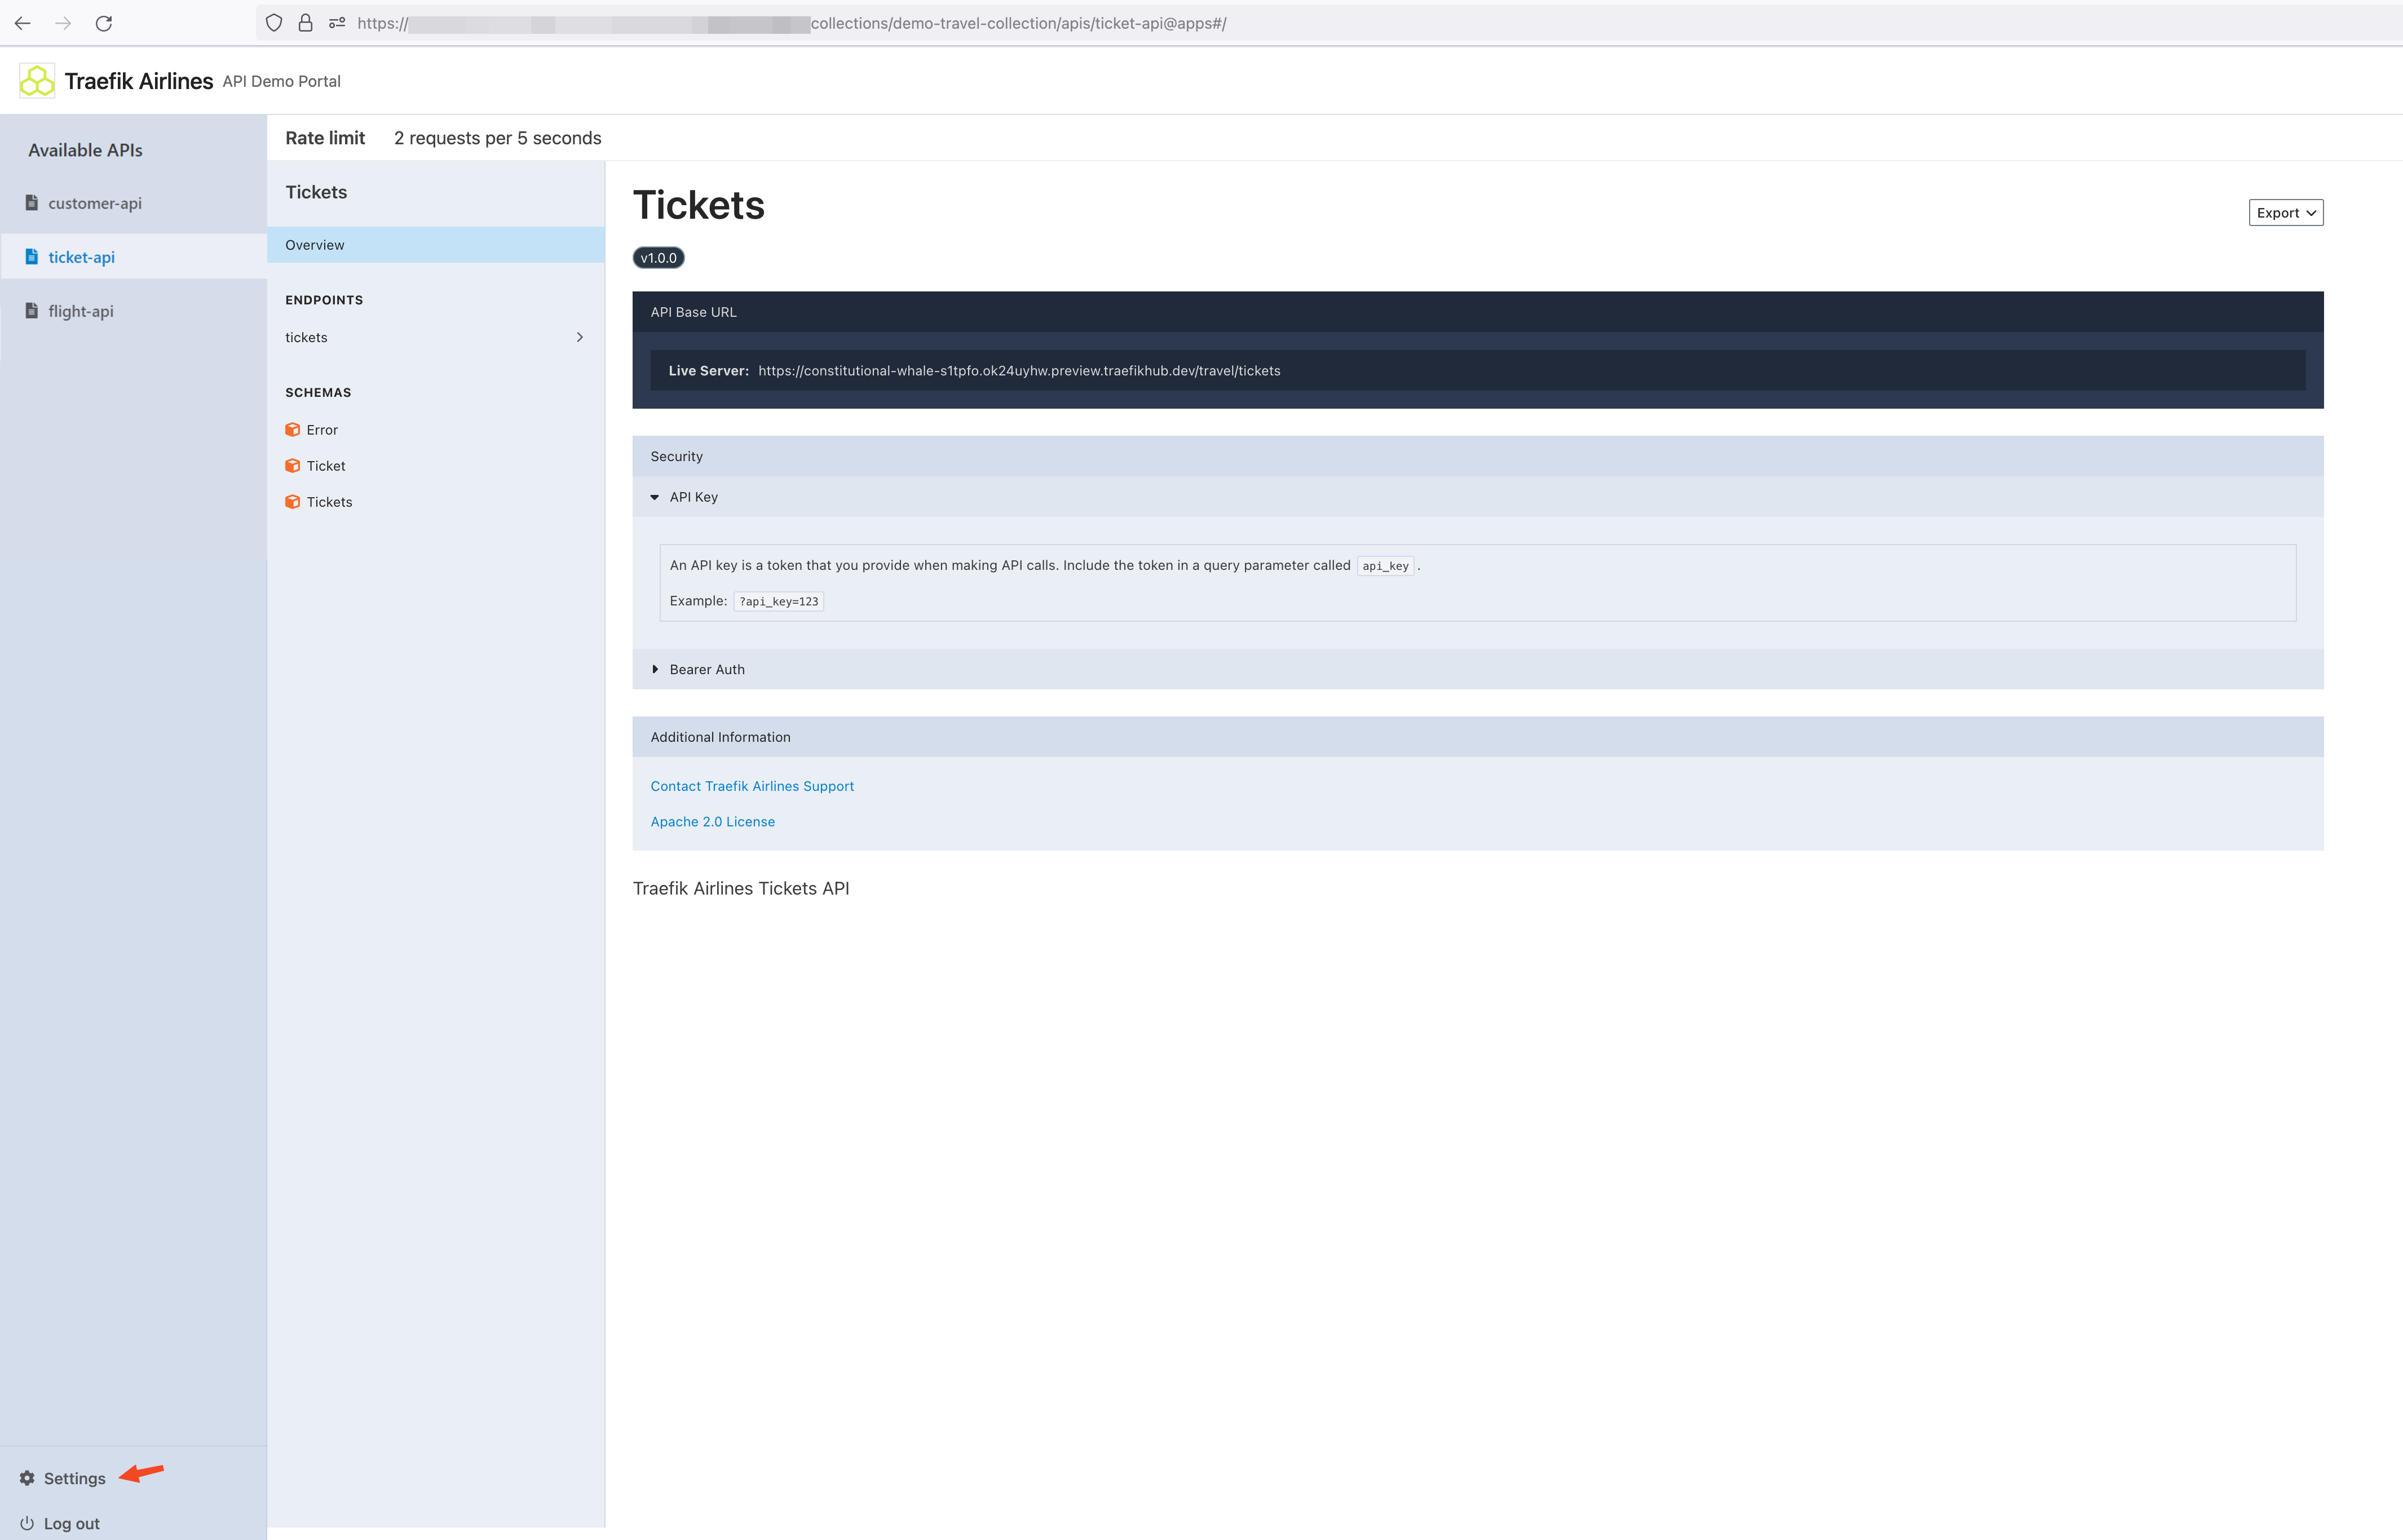Click the Traefik Airlines honeycomb logo

(x=37, y=81)
